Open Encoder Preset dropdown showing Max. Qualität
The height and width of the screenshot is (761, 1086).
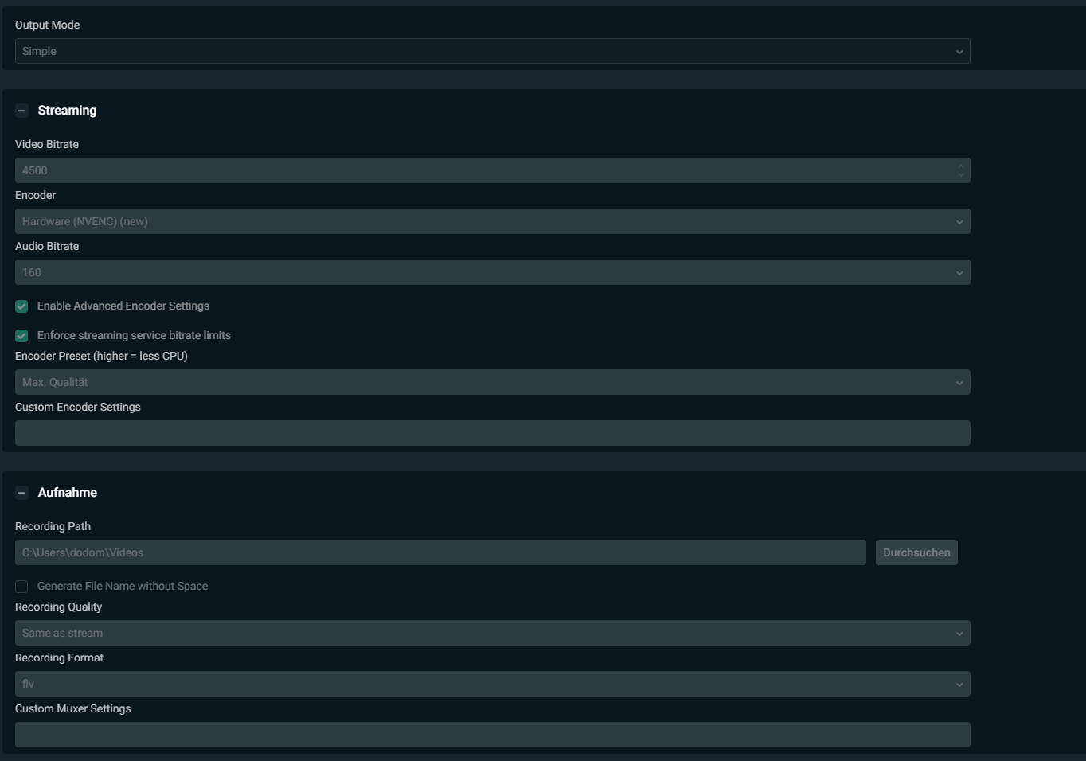492,382
